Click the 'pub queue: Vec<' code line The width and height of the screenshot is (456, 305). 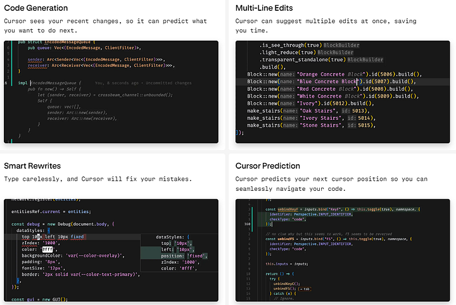pyautogui.click(x=84, y=48)
